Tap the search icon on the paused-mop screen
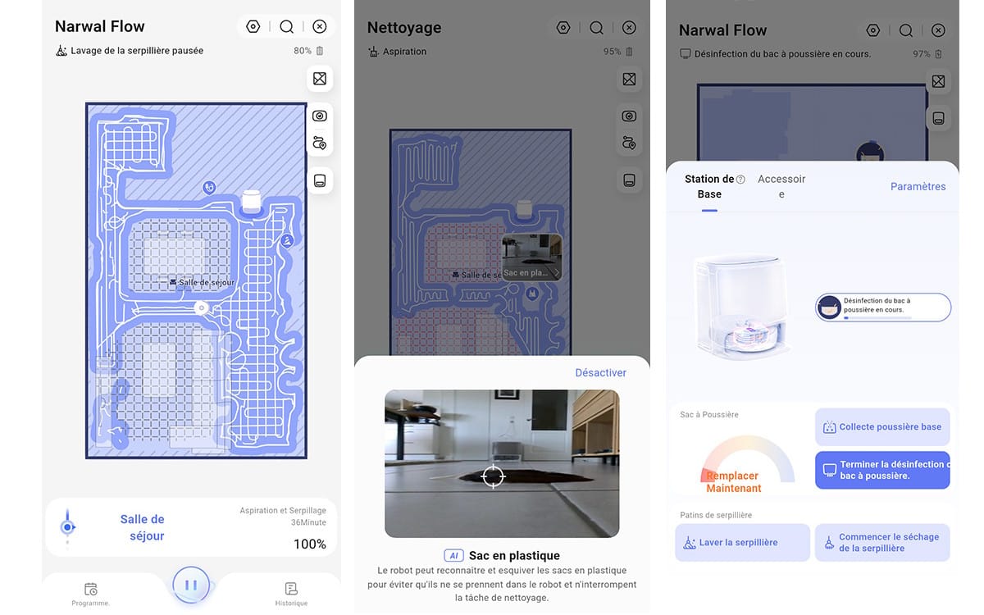 [286, 26]
